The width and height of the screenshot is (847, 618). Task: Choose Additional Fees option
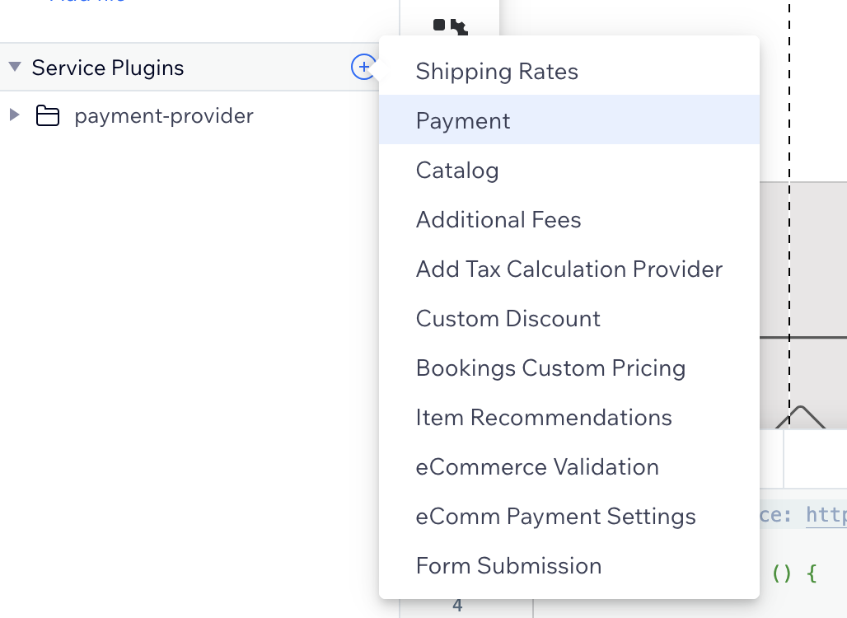point(569,219)
